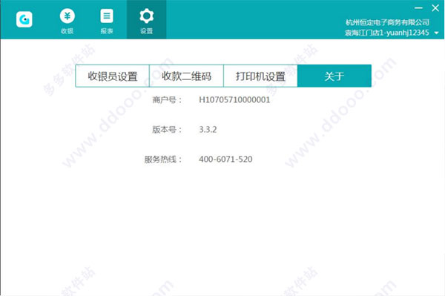Open the 收银 cashier section

click(67, 21)
